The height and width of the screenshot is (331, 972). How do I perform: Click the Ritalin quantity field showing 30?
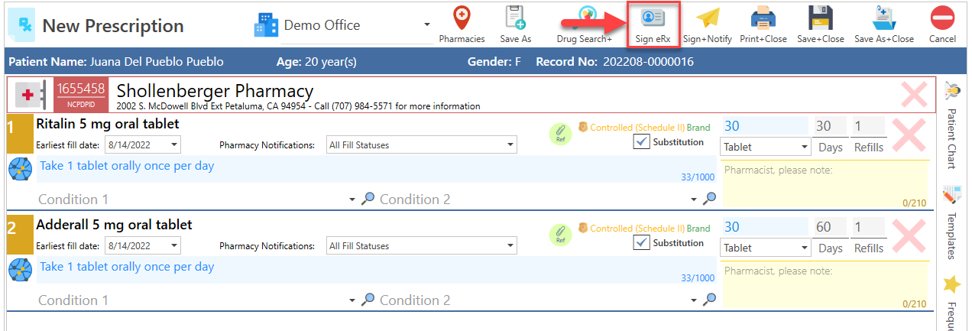pos(765,126)
